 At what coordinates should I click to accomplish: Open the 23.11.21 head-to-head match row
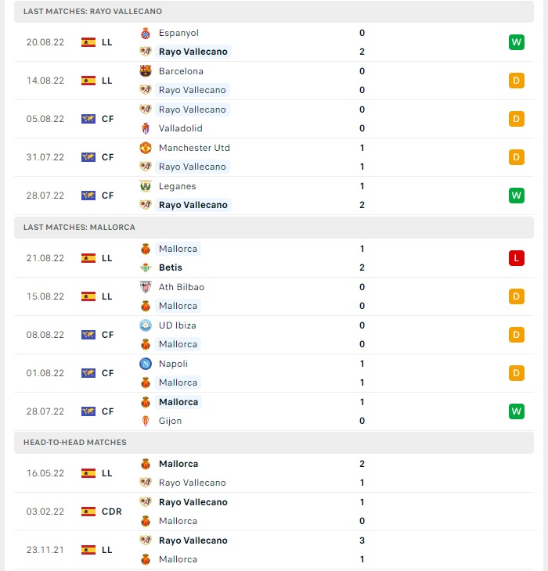click(x=274, y=550)
